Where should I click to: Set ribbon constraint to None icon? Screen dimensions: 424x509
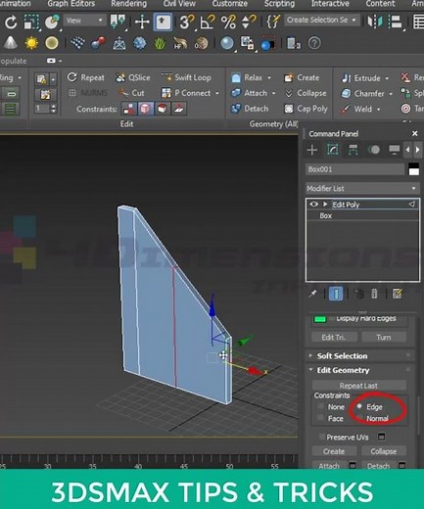129,109
